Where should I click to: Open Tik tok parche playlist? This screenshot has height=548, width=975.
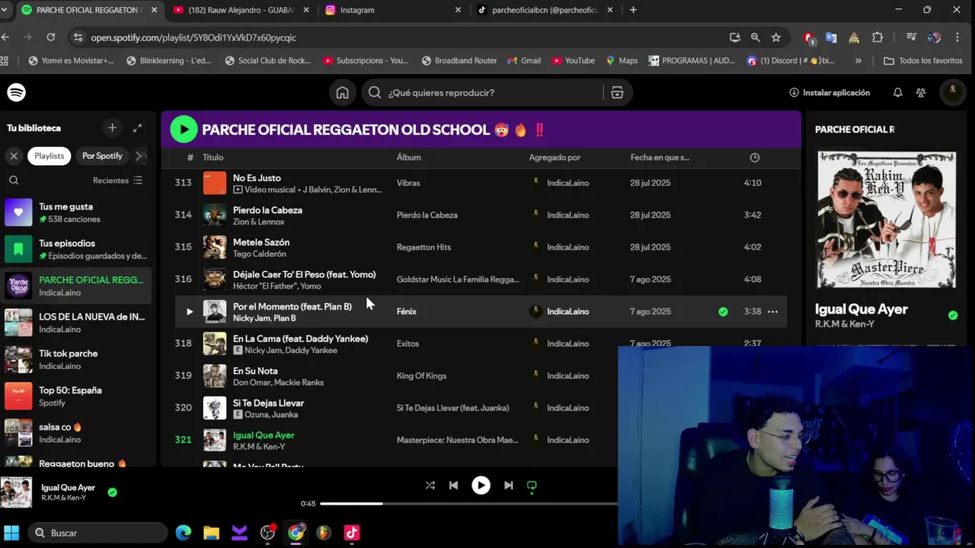click(78, 359)
